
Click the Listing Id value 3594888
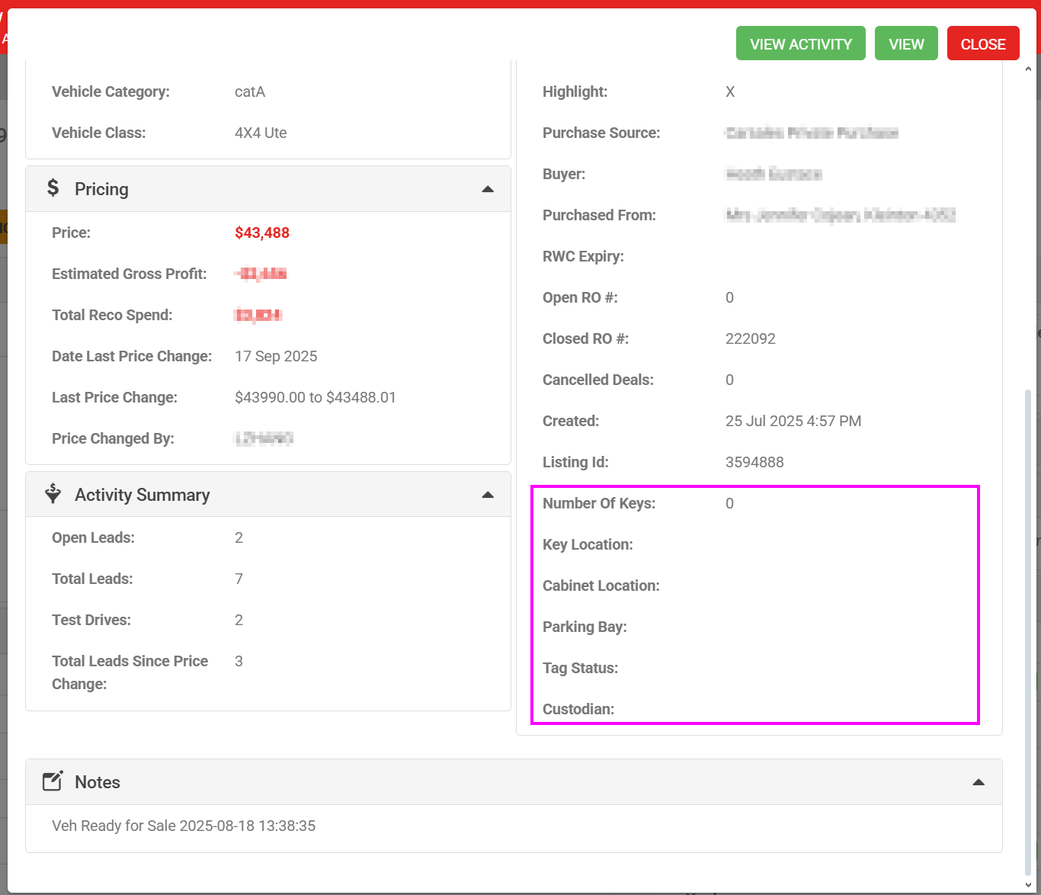tap(754, 462)
